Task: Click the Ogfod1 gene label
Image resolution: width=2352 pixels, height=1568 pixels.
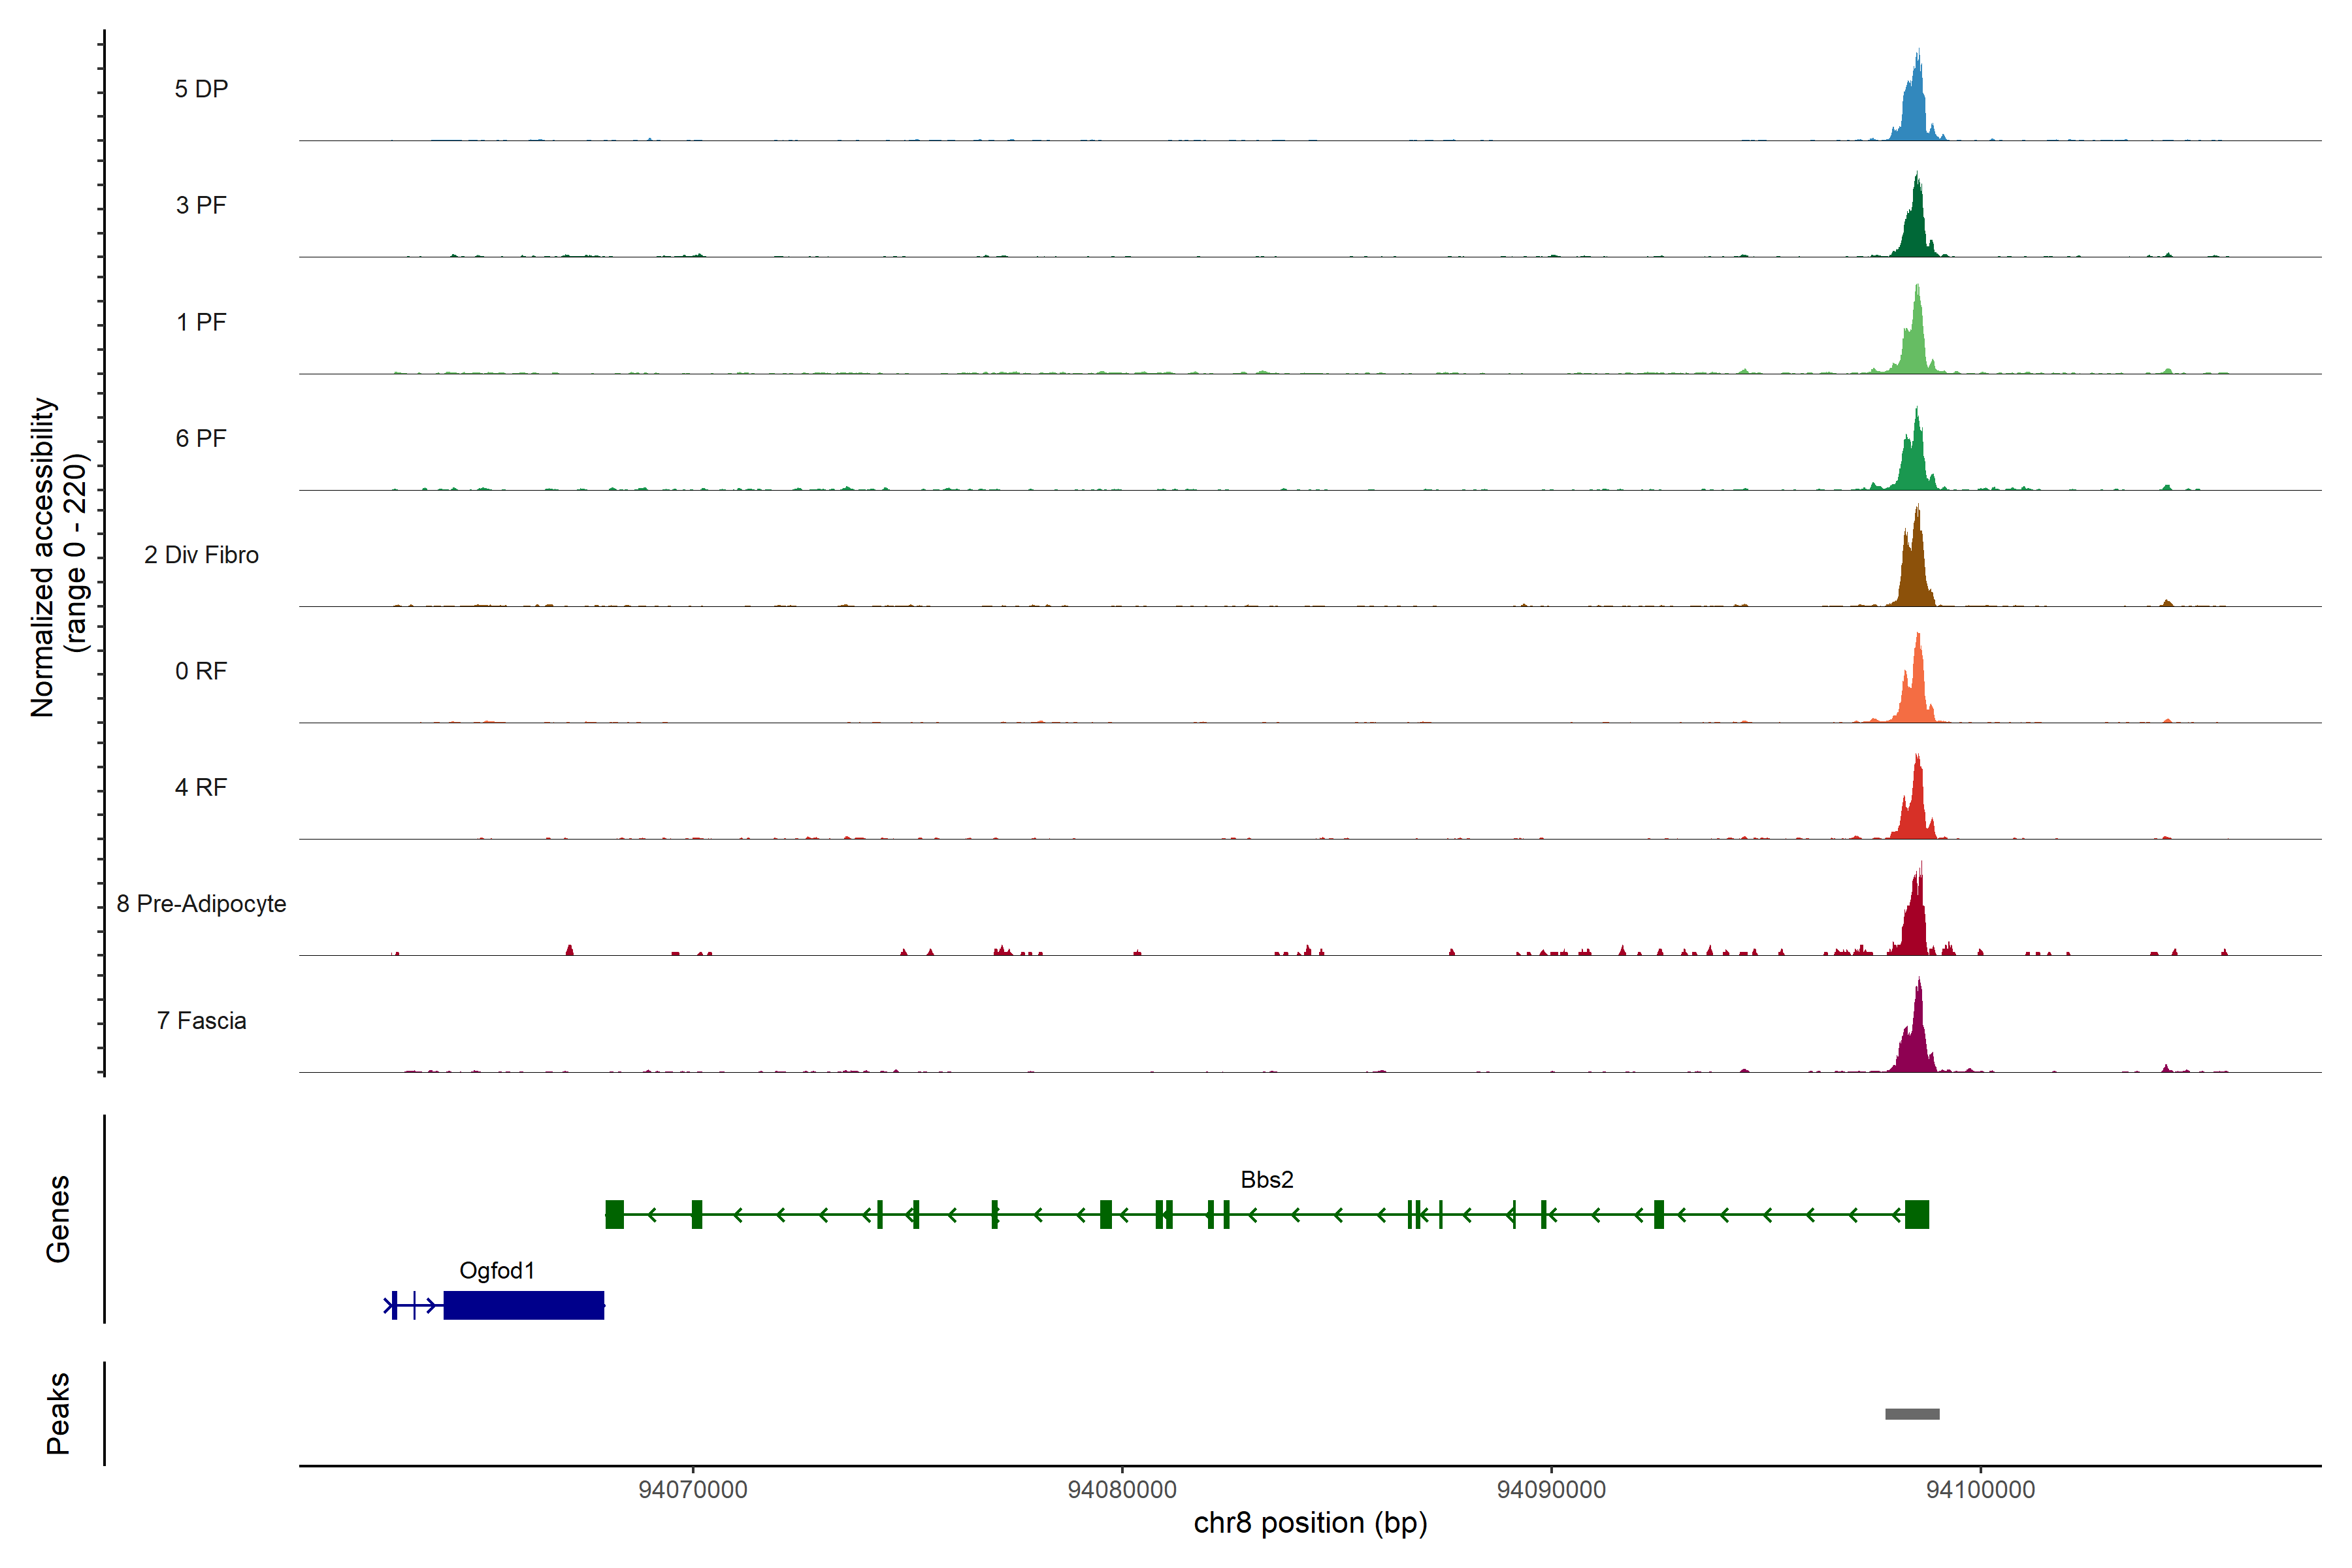Action: pos(497,1271)
